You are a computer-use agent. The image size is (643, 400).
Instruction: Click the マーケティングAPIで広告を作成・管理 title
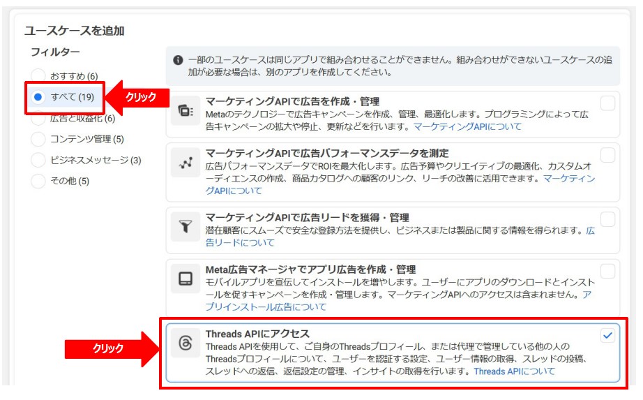click(292, 101)
